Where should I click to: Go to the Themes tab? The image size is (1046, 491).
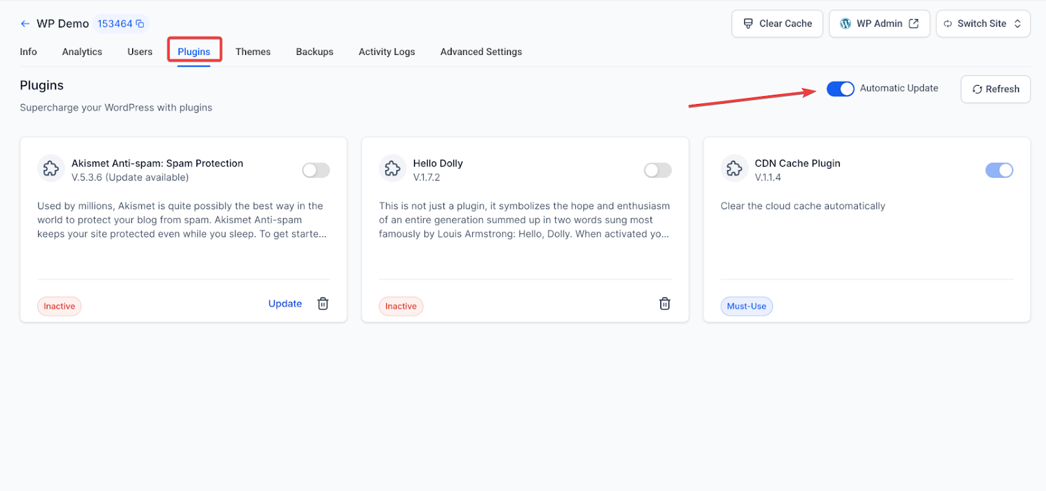[253, 52]
